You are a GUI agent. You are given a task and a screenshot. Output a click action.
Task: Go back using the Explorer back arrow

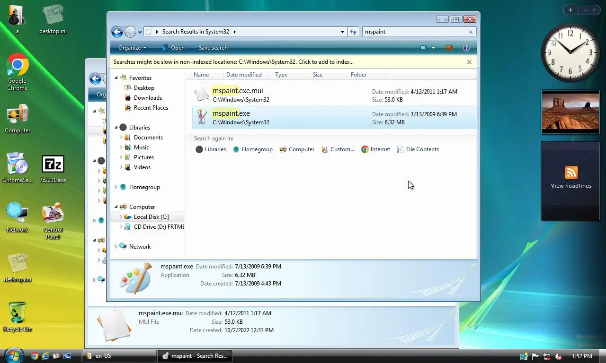point(117,32)
